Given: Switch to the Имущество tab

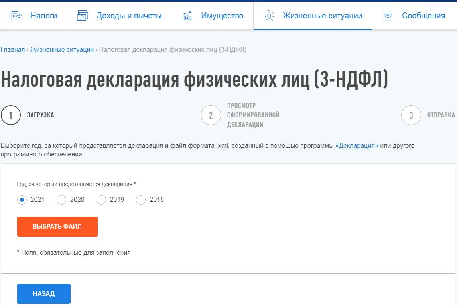Looking at the screenshot, I should pyautogui.click(x=222, y=16).
